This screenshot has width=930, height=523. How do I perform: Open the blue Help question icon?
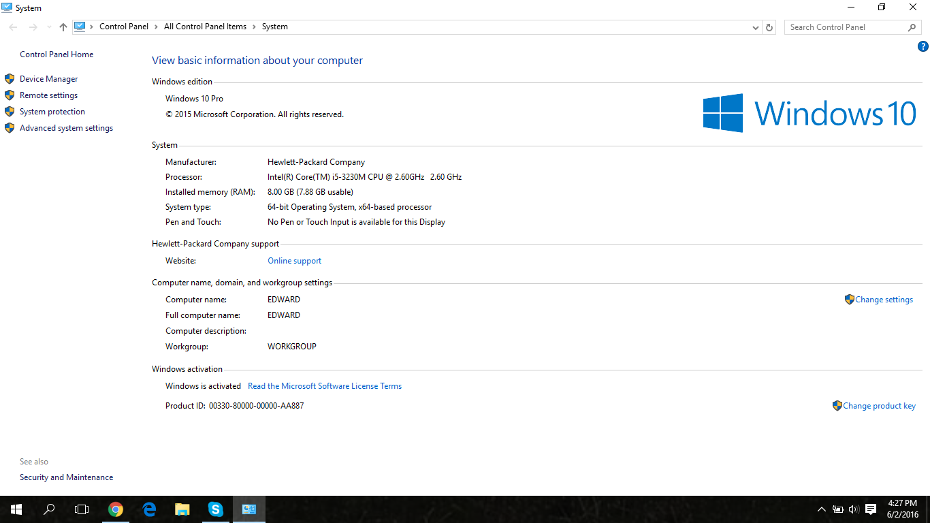pos(923,46)
